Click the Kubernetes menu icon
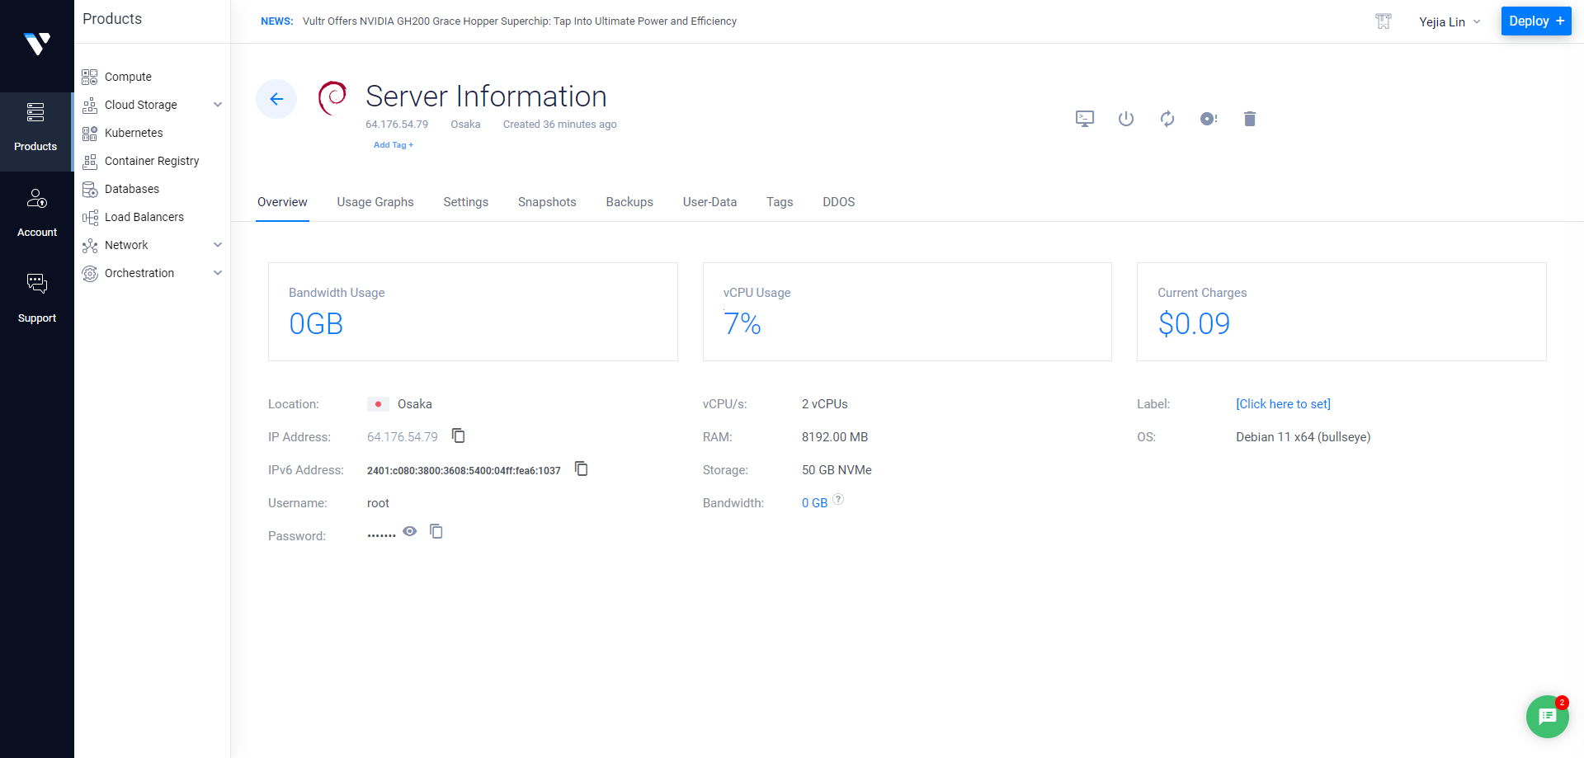 tap(90, 133)
